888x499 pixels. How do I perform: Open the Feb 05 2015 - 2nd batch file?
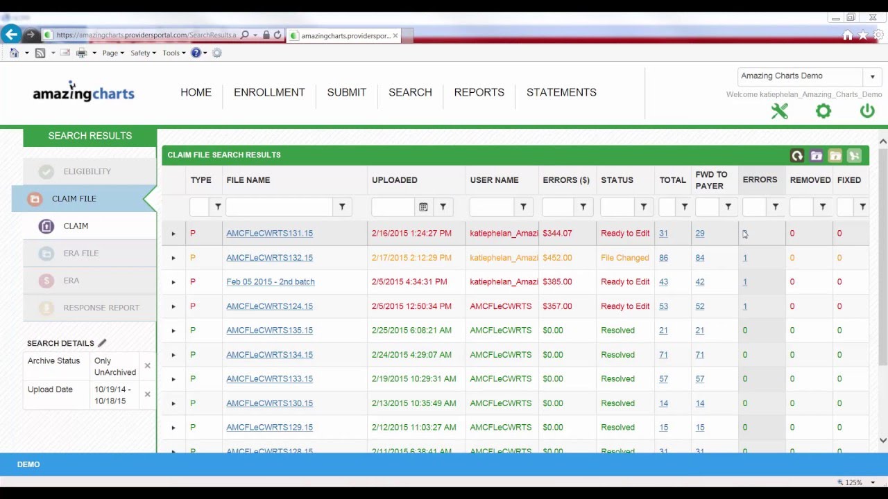click(270, 281)
